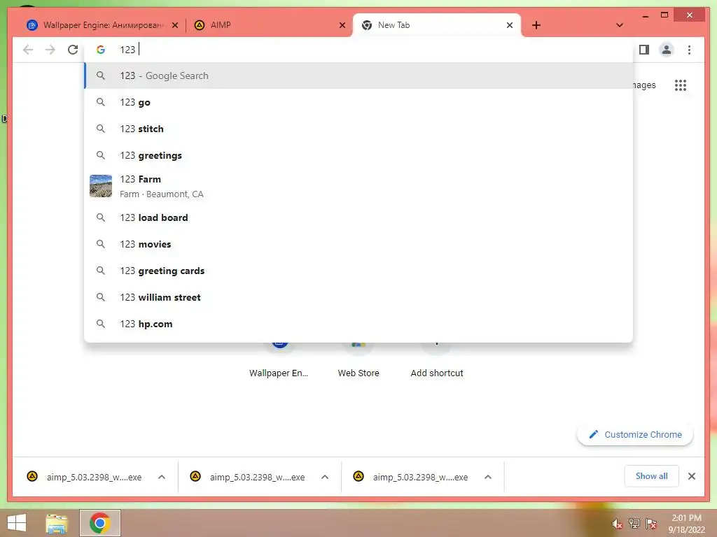Open the Windows Start button

pyautogui.click(x=17, y=523)
